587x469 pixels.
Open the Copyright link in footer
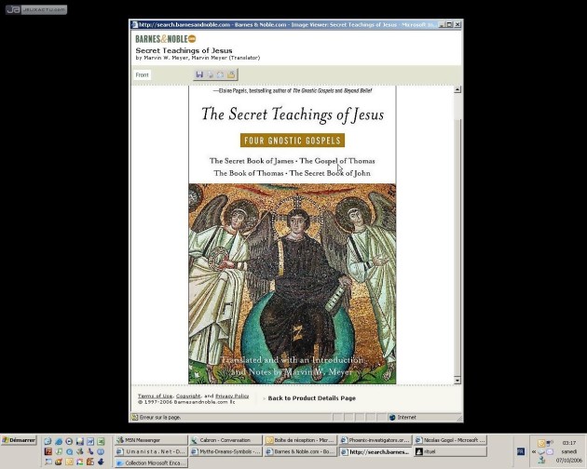pyautogui.click(x=189, y=395)
